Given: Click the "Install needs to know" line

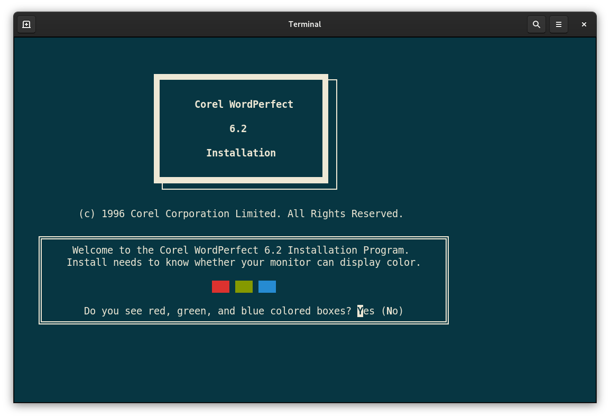Looking at the screenshot, I should (x=244, y=263).
